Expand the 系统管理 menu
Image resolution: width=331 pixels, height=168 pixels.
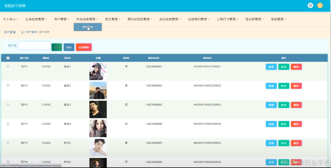[278, 19]
